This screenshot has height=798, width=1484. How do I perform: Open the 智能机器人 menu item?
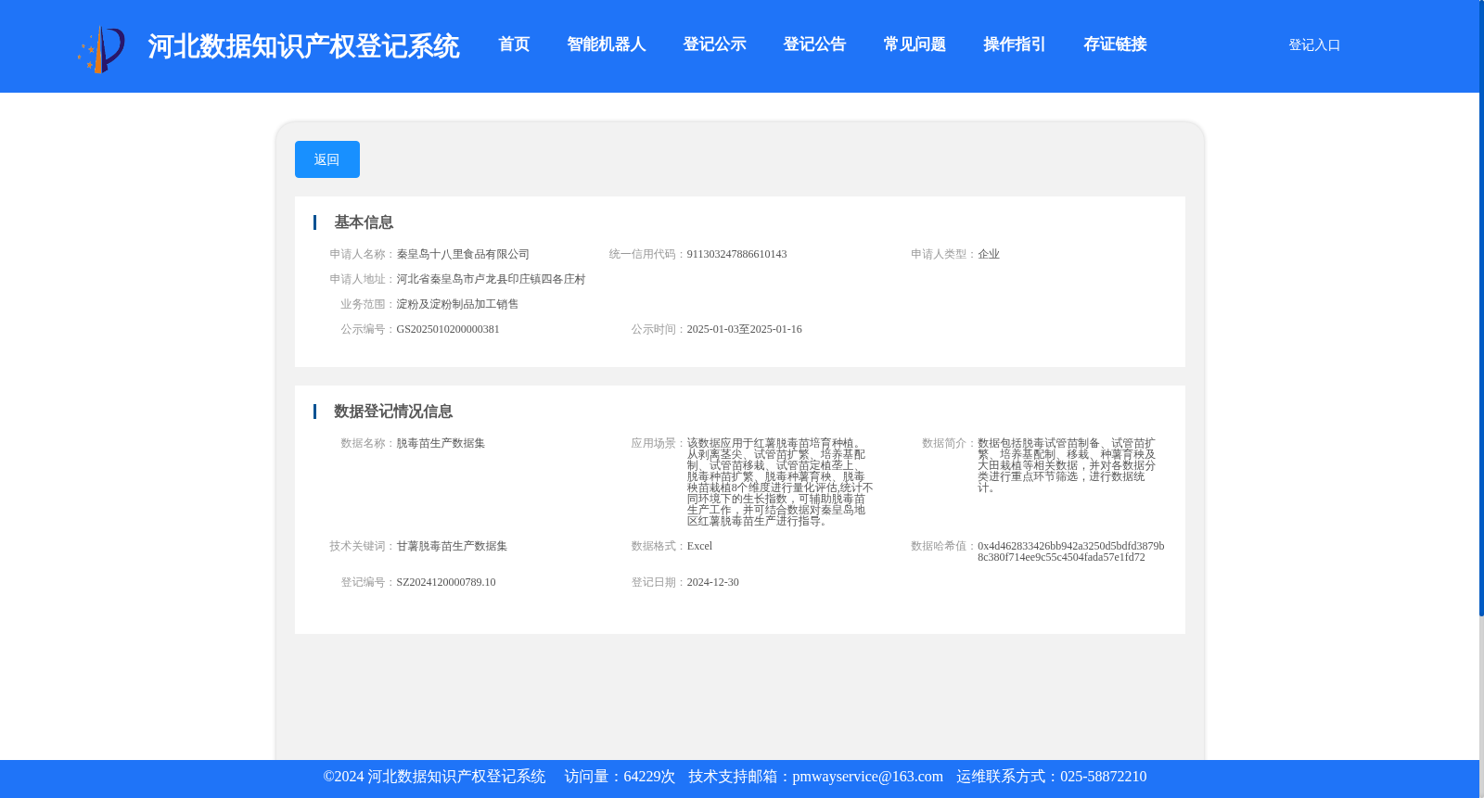click(607, 44)
